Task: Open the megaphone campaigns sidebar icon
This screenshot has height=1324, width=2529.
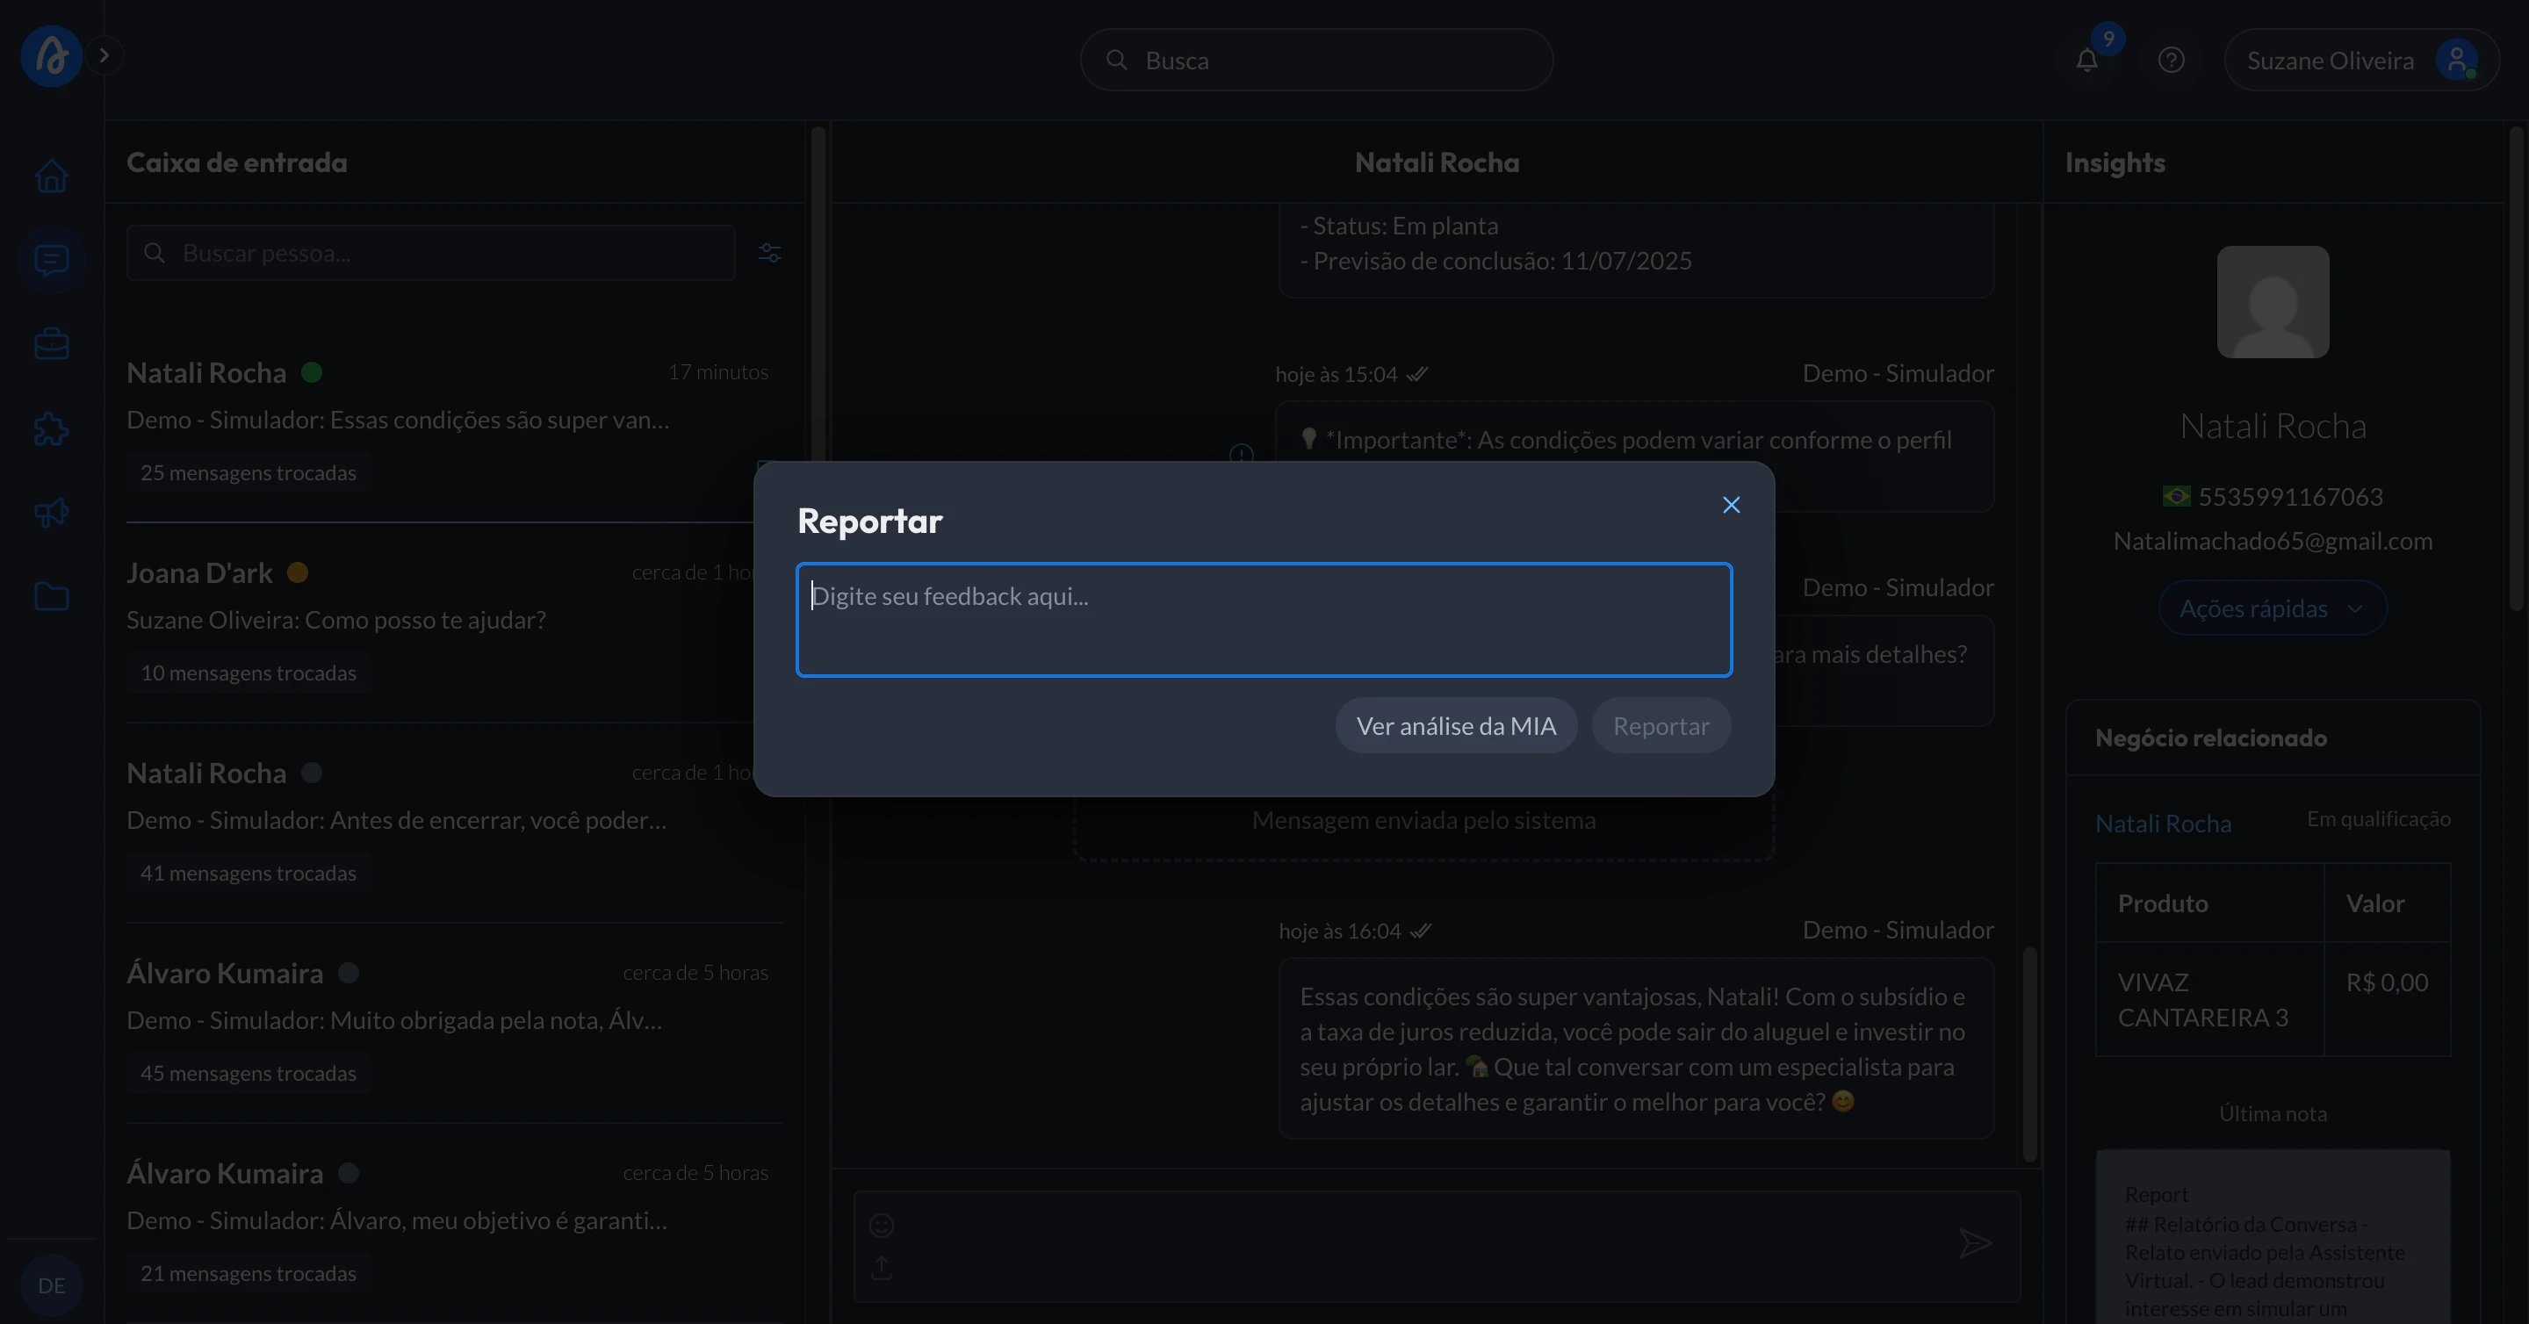Action: pyautogui.click(x=51, y=513)
